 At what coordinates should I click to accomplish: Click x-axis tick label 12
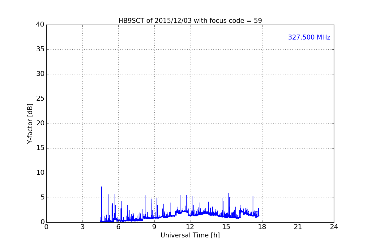coord(190,227)
